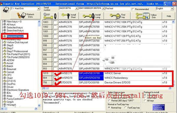Open the Step7 Professional folder
The height and width of the screenshot is (113, 177).
click(17, 51)
